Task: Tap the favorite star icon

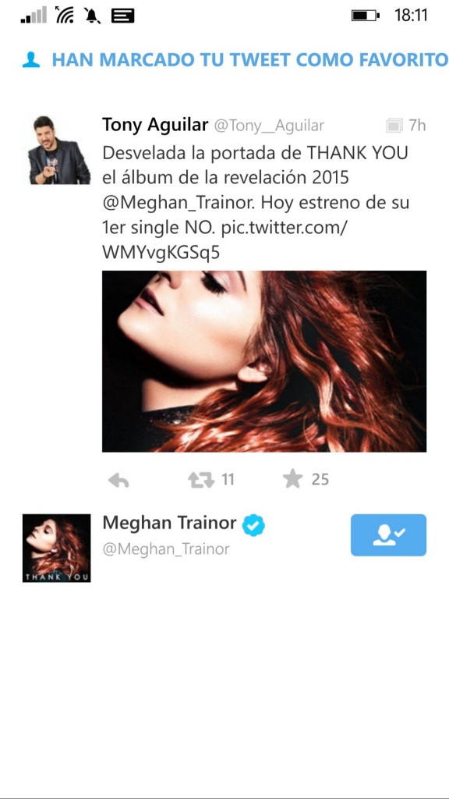Action: [x=293, y=479]
